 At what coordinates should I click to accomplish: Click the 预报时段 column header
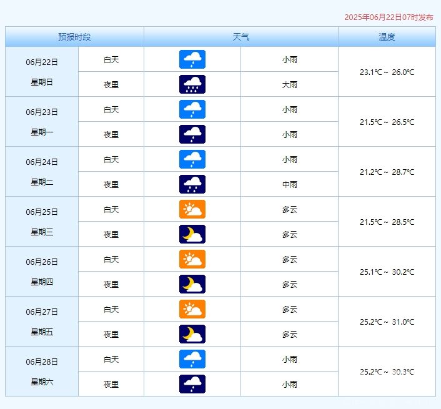pos(74,37)
